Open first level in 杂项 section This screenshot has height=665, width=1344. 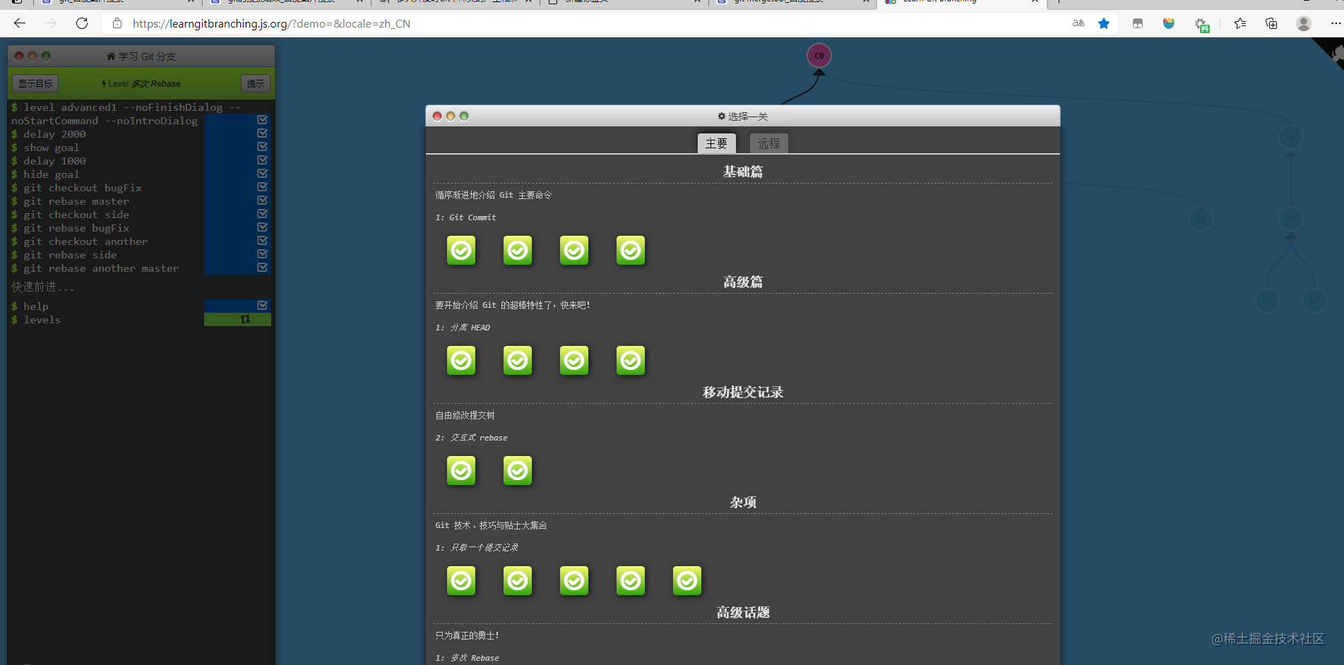click(461, 580)
